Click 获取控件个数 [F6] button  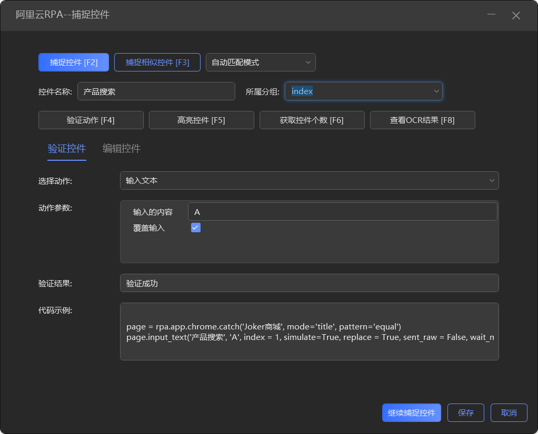[312, 120]
